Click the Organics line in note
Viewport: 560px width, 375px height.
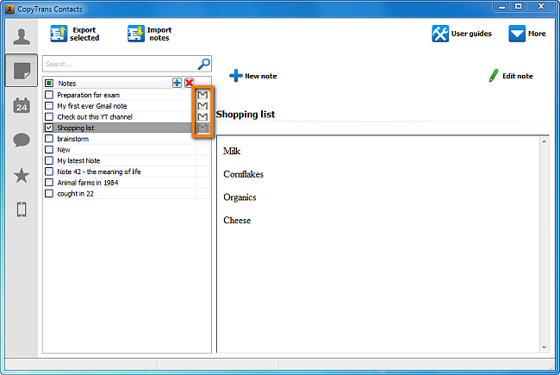click(x=240, y=197)
